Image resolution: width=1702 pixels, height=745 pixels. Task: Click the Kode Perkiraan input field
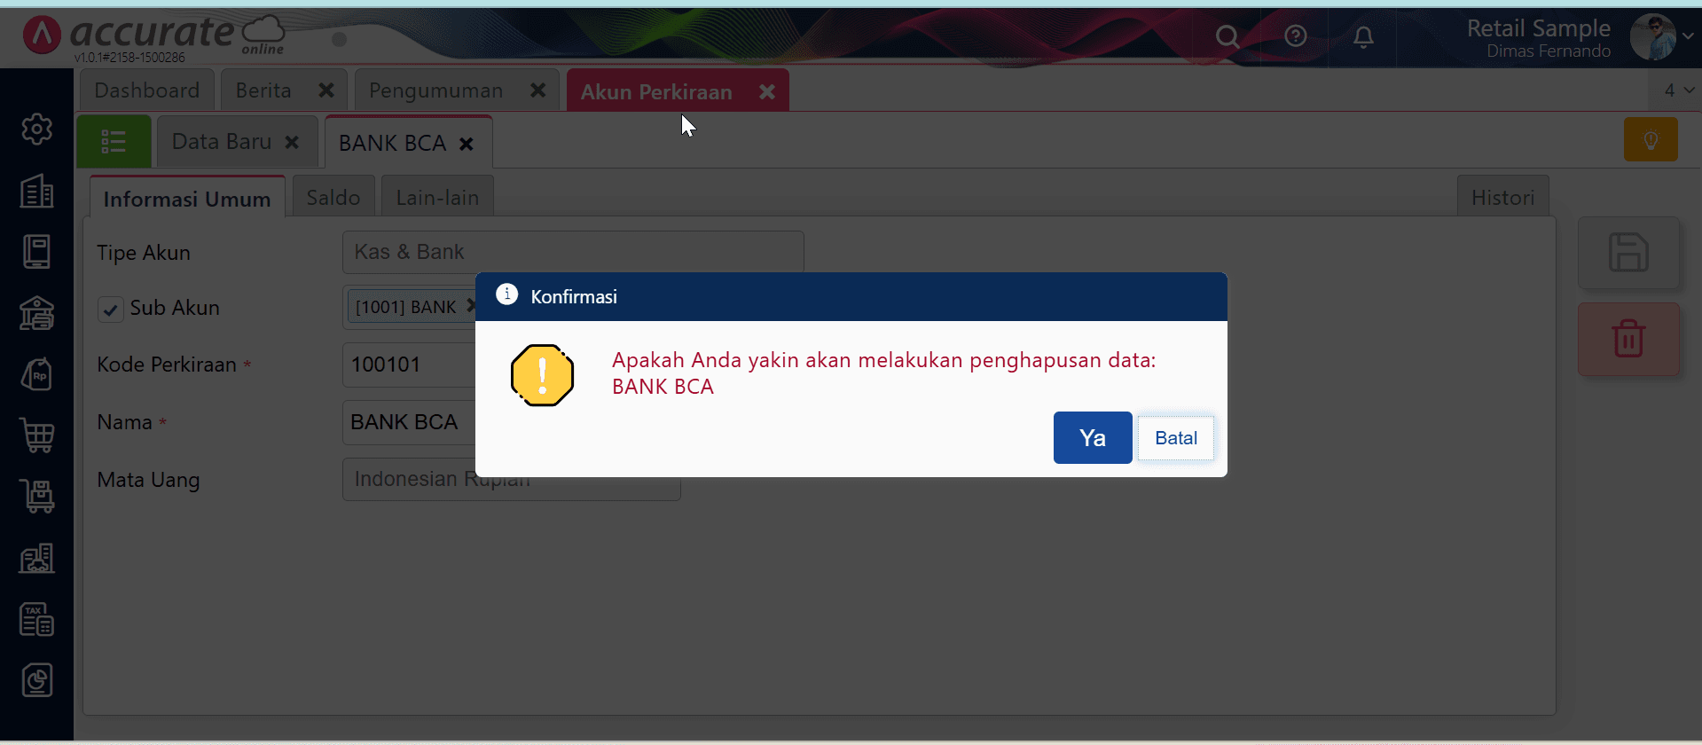(410, 365)
